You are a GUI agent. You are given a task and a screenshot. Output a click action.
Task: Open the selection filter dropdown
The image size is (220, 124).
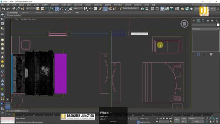tap(31, 8)
